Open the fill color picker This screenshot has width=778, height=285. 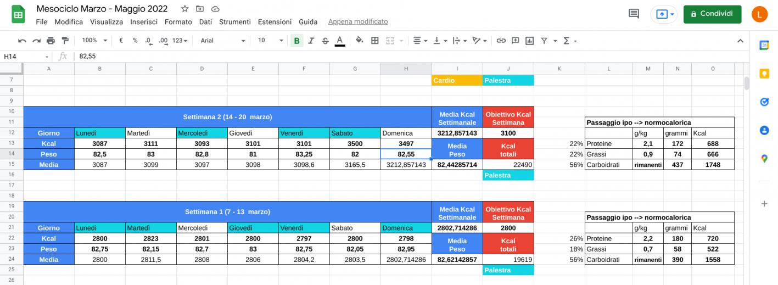click(360, 41)
